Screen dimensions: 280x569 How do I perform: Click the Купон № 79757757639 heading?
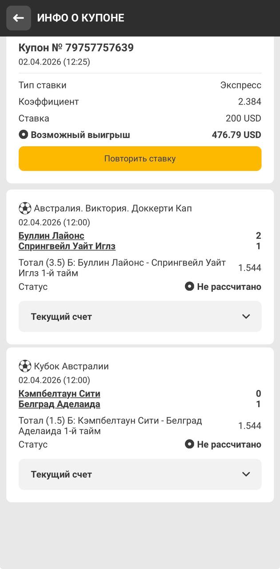[x=76, y=48]
